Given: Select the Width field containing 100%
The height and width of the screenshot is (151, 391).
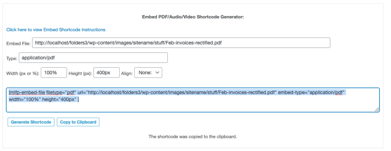Looking at the screenshot, I should click(x=54, y=73).
